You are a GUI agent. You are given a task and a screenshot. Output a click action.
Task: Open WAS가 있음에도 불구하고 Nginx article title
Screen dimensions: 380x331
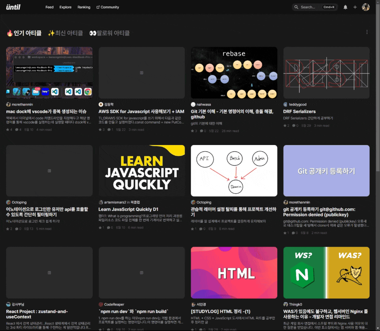coord(325,314)
